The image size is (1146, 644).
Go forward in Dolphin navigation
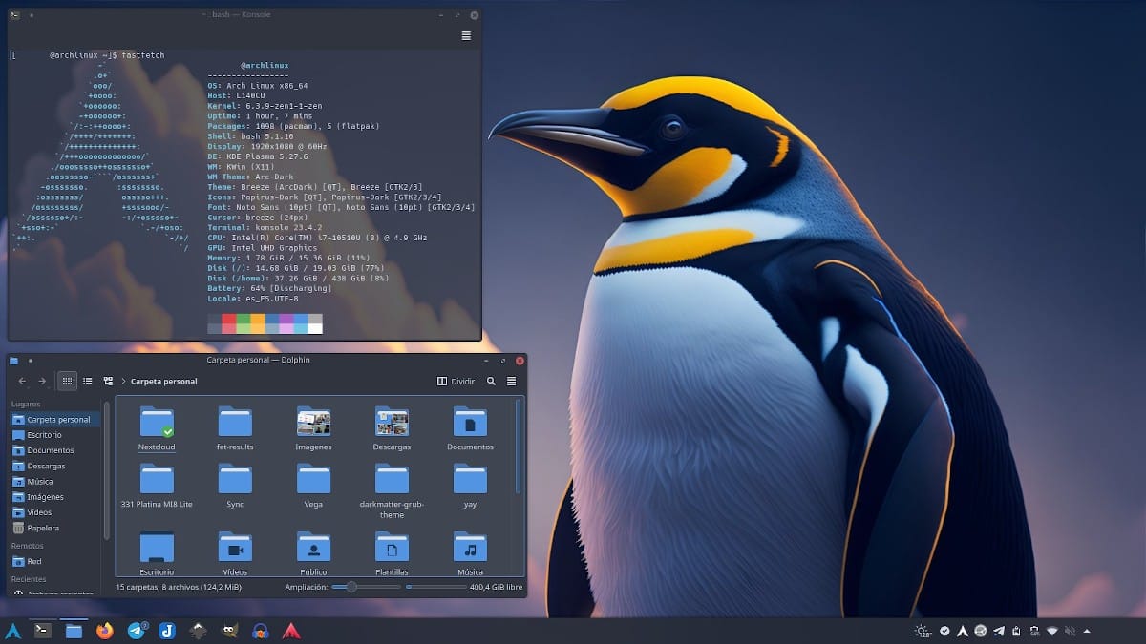42,381
